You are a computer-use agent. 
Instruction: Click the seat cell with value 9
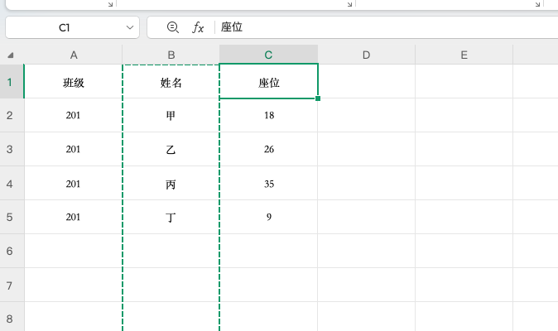[268, 218]
